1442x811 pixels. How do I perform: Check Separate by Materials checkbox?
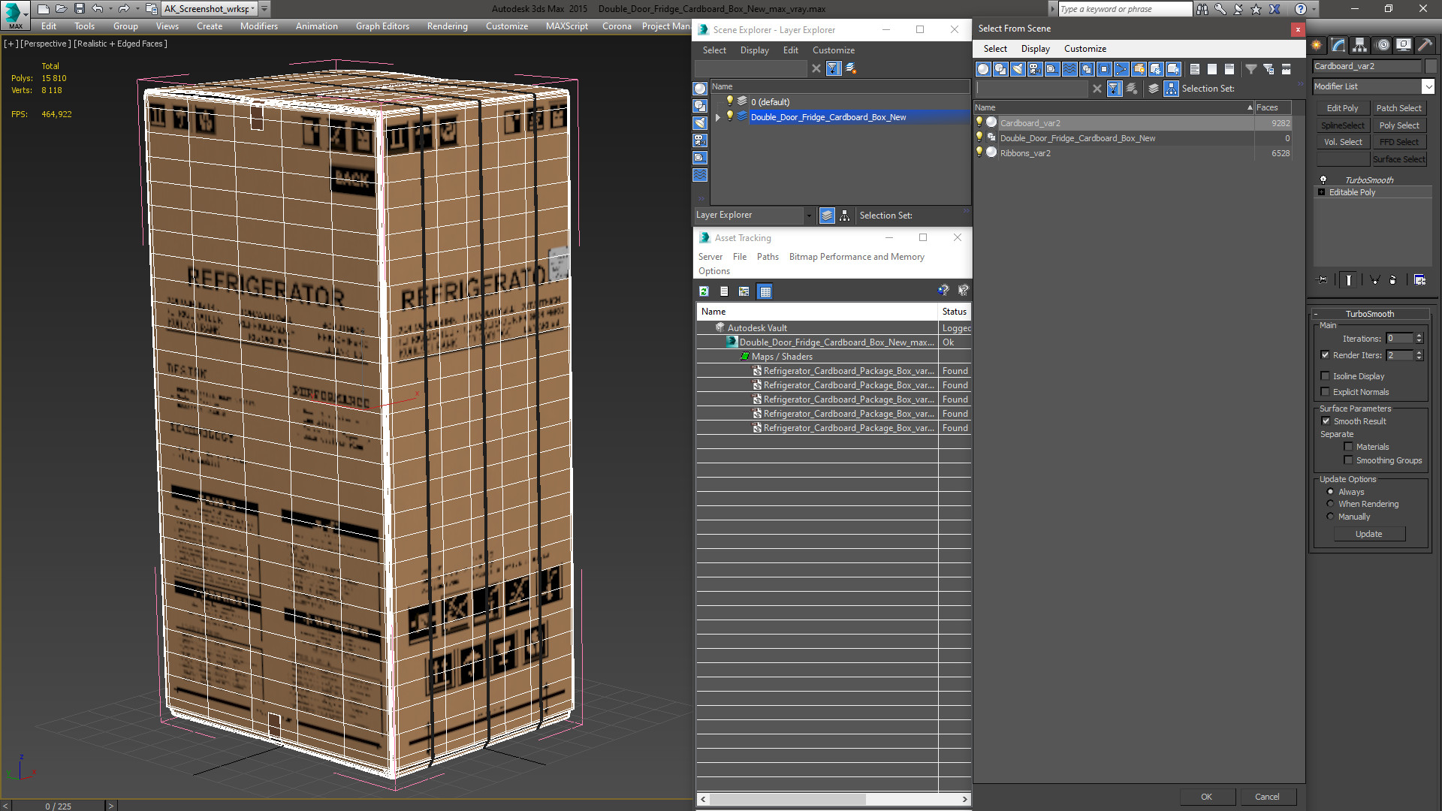coord(1348,447)
